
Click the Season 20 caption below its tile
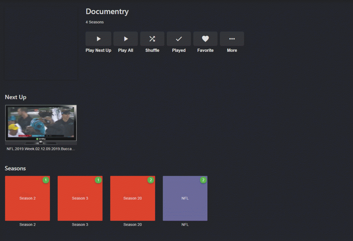tap(132, 225)
